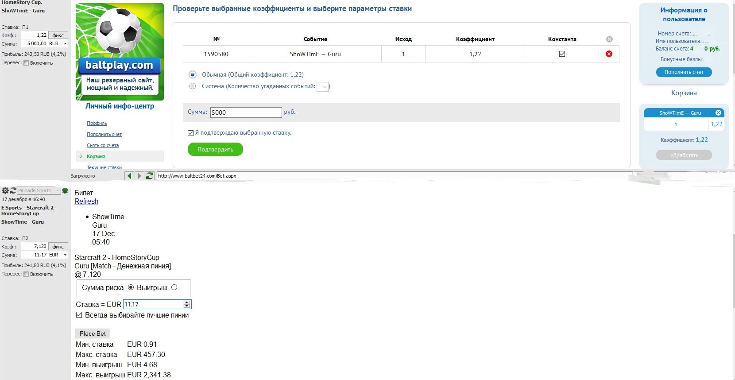Select the Выигрыш radio option
The height and width of the screenshot is (380, 735).
[174, 287]
